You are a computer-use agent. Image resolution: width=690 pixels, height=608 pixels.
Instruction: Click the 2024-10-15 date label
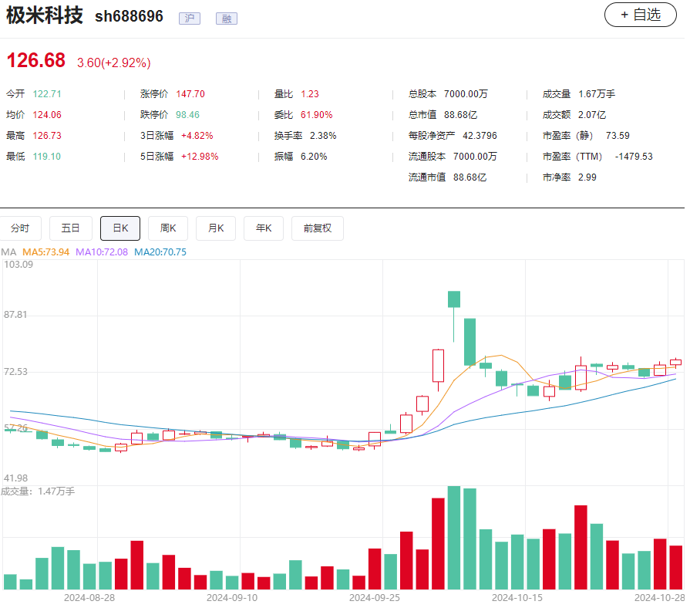(517, 598)
